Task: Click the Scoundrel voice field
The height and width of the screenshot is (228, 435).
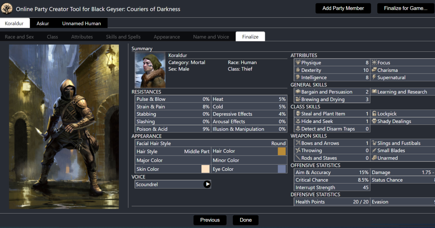Action: [173, 184]
